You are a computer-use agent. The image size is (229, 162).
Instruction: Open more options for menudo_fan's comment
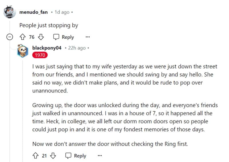point(88,37)
